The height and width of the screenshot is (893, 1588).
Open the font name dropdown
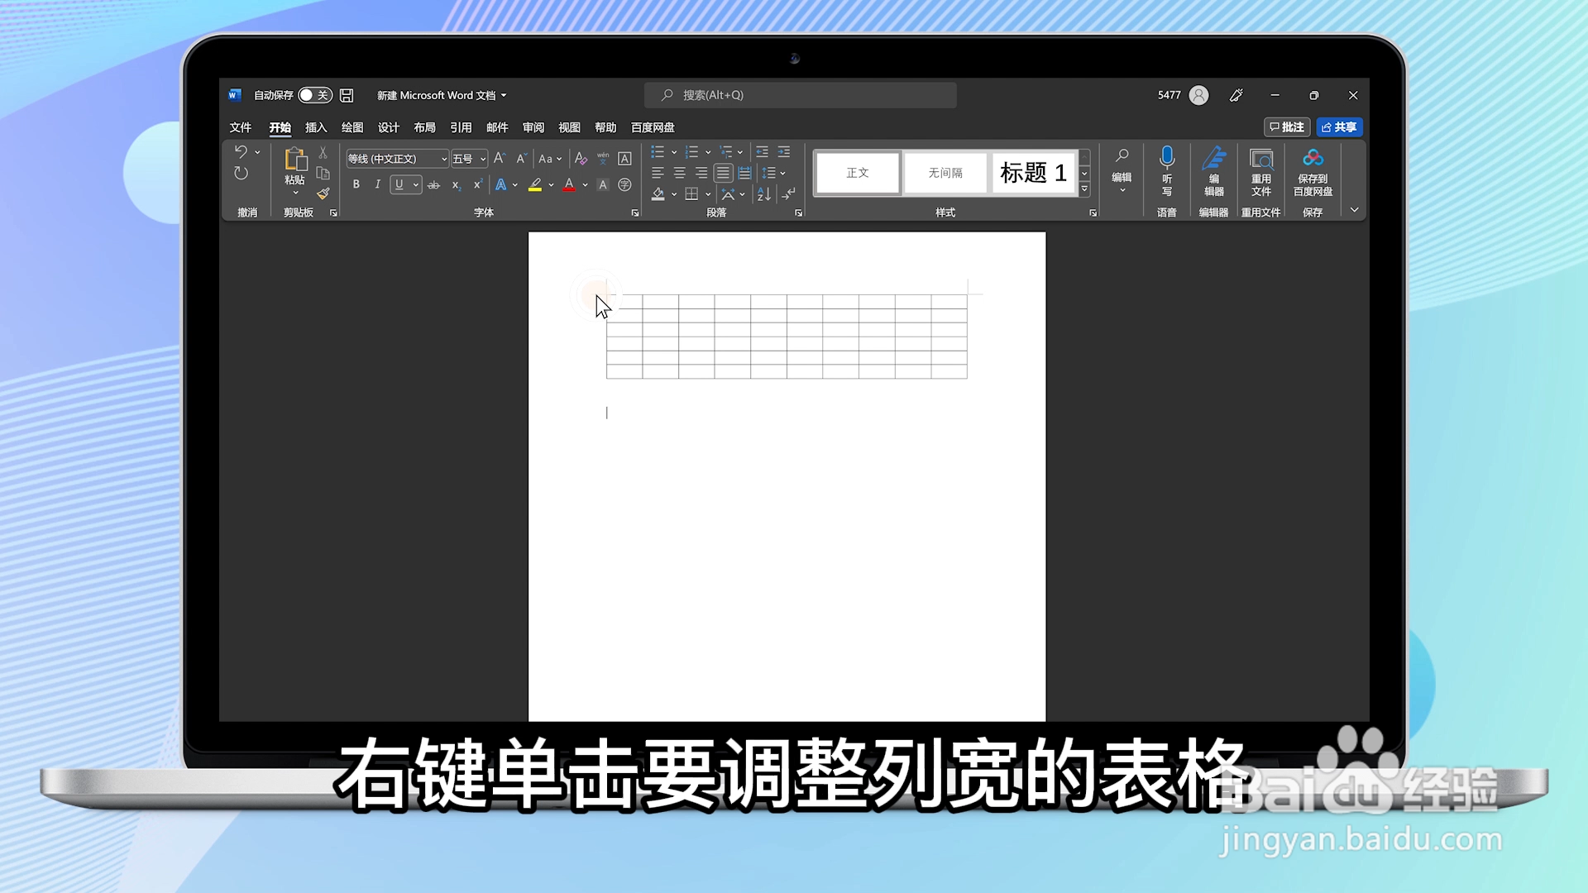[443, 159]
